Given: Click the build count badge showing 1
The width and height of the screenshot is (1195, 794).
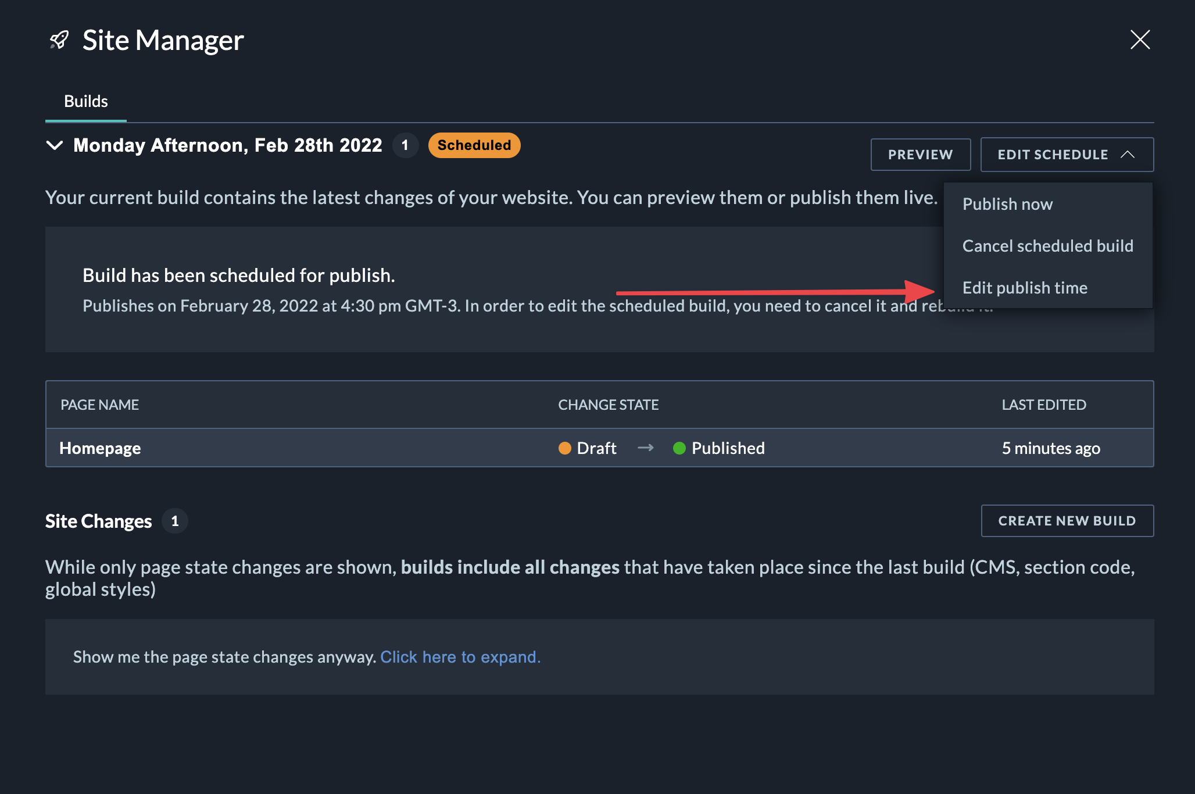Looking at the screenshot, I should click(x=405, y=145).
